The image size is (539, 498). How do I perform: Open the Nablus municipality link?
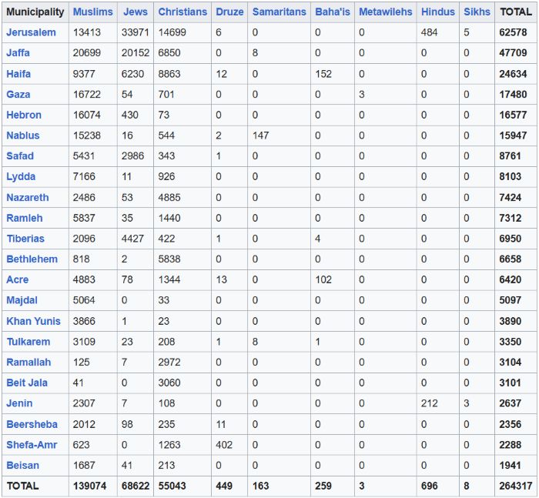click(x=23, y=135)
